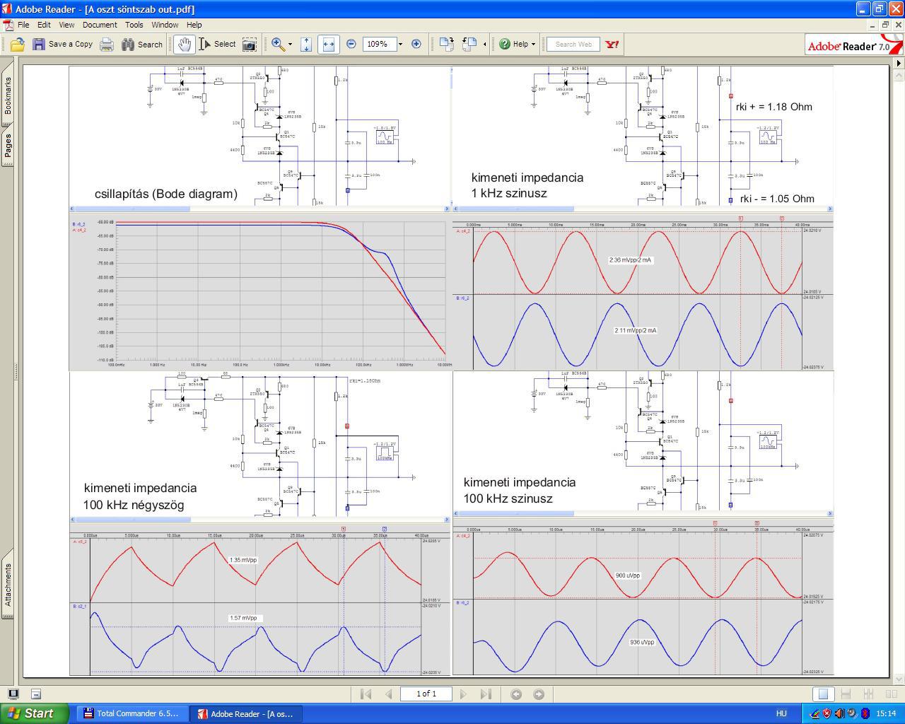This screenshot has height=724, width=905.
Task: Switch to Continuous page layout
Action: coord(846,694)
